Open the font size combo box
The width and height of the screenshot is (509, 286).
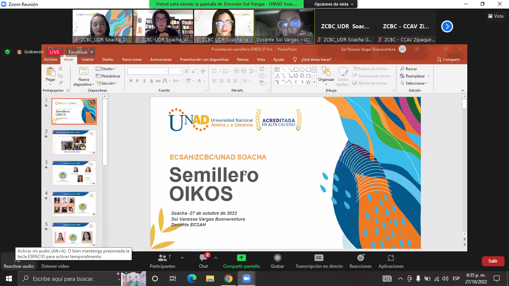(x=176, y=71)
